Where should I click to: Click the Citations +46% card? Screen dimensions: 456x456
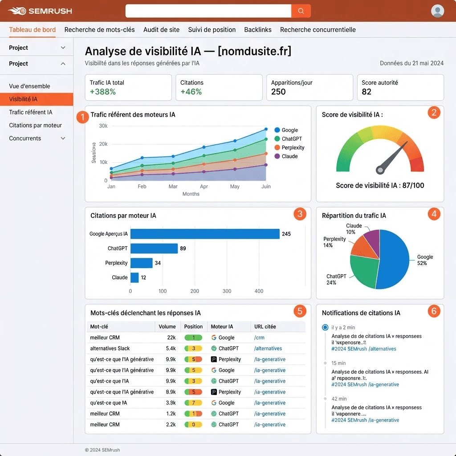[219, 88]
